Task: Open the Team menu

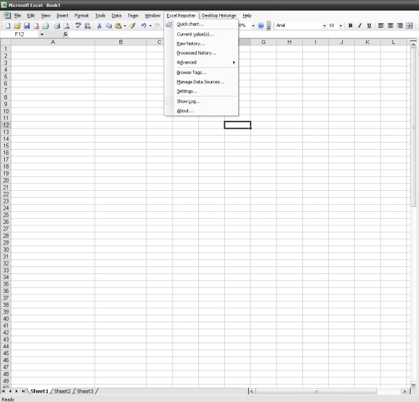Action: 133,15
